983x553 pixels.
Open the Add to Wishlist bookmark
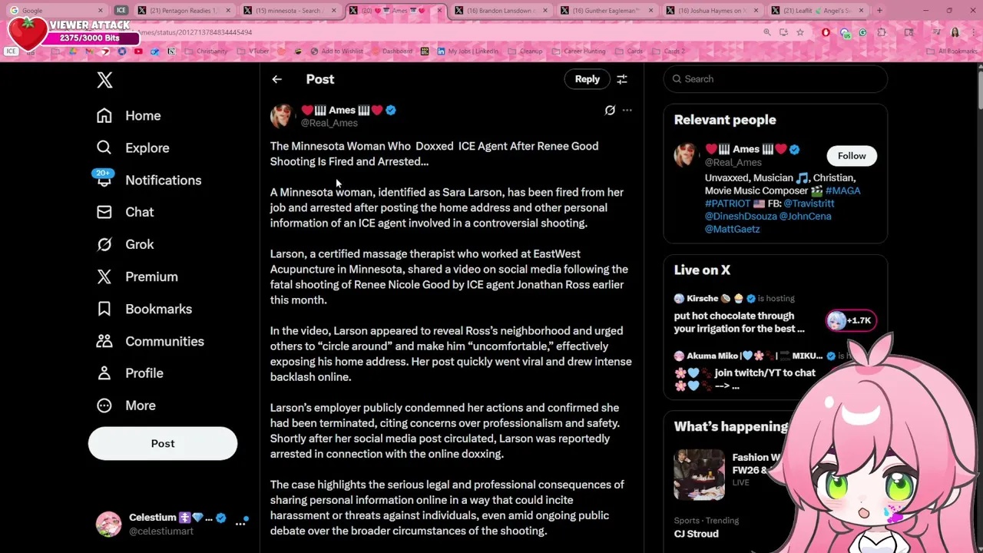[x=337, y=51]
